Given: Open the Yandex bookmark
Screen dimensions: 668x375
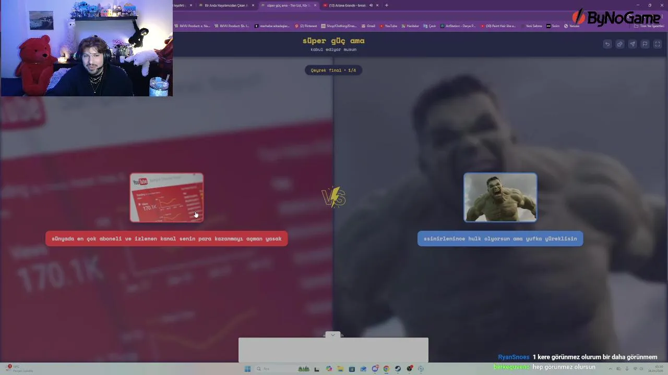Looking at the screenshot, I should point(572,26).
